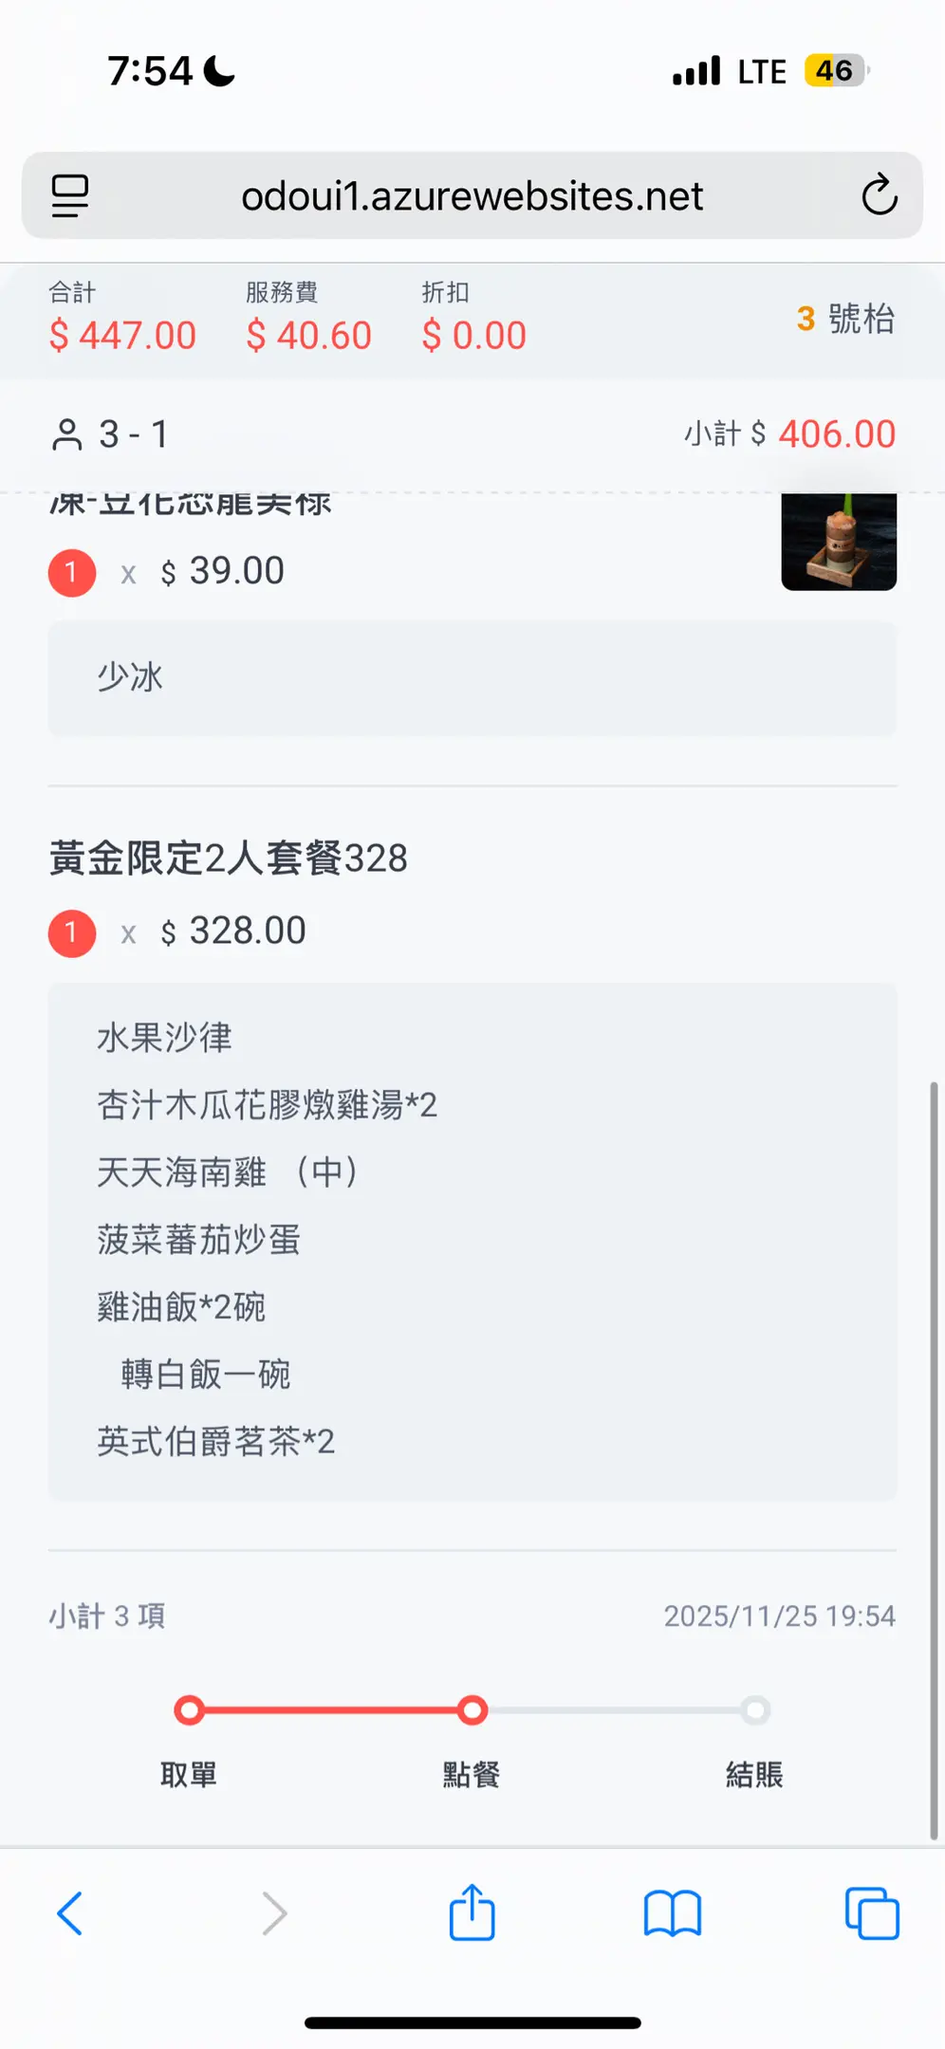Show all open Safari tabs
Image resolution: width=945 pixels, height=2049 pixels.
tap(872, 1913)
